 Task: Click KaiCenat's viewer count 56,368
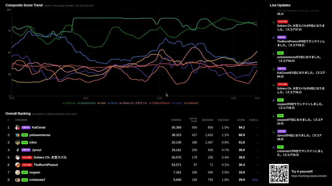(x=176, y=127)
